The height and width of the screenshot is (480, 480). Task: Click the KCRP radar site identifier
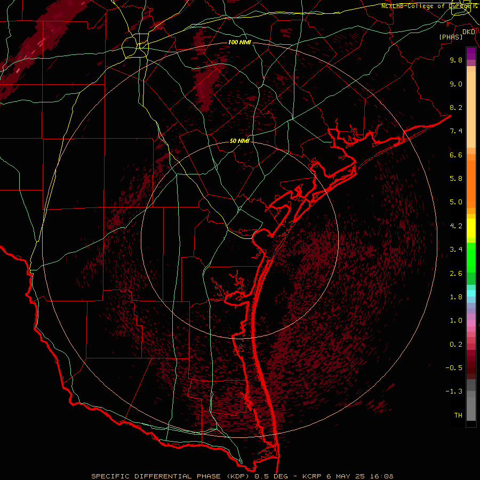311,476
